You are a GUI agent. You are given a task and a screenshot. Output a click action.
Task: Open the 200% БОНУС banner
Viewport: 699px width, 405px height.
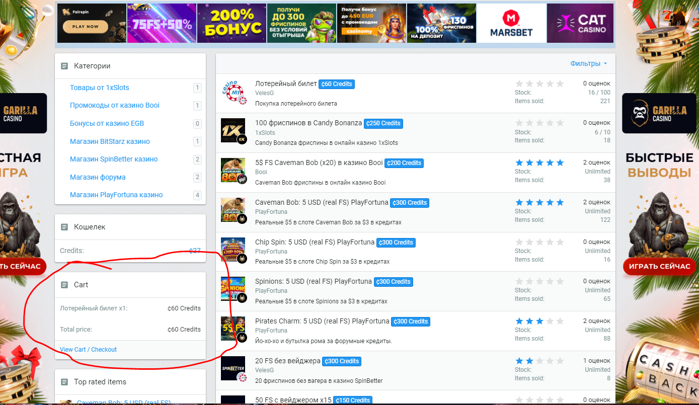pos(231,23)
